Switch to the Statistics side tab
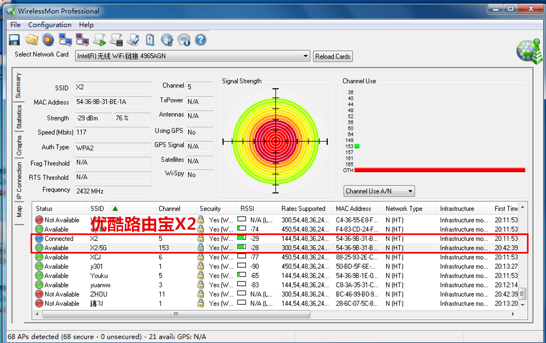Image resolution: width=546 pixels, height=343 pixels. coord(19,117)
